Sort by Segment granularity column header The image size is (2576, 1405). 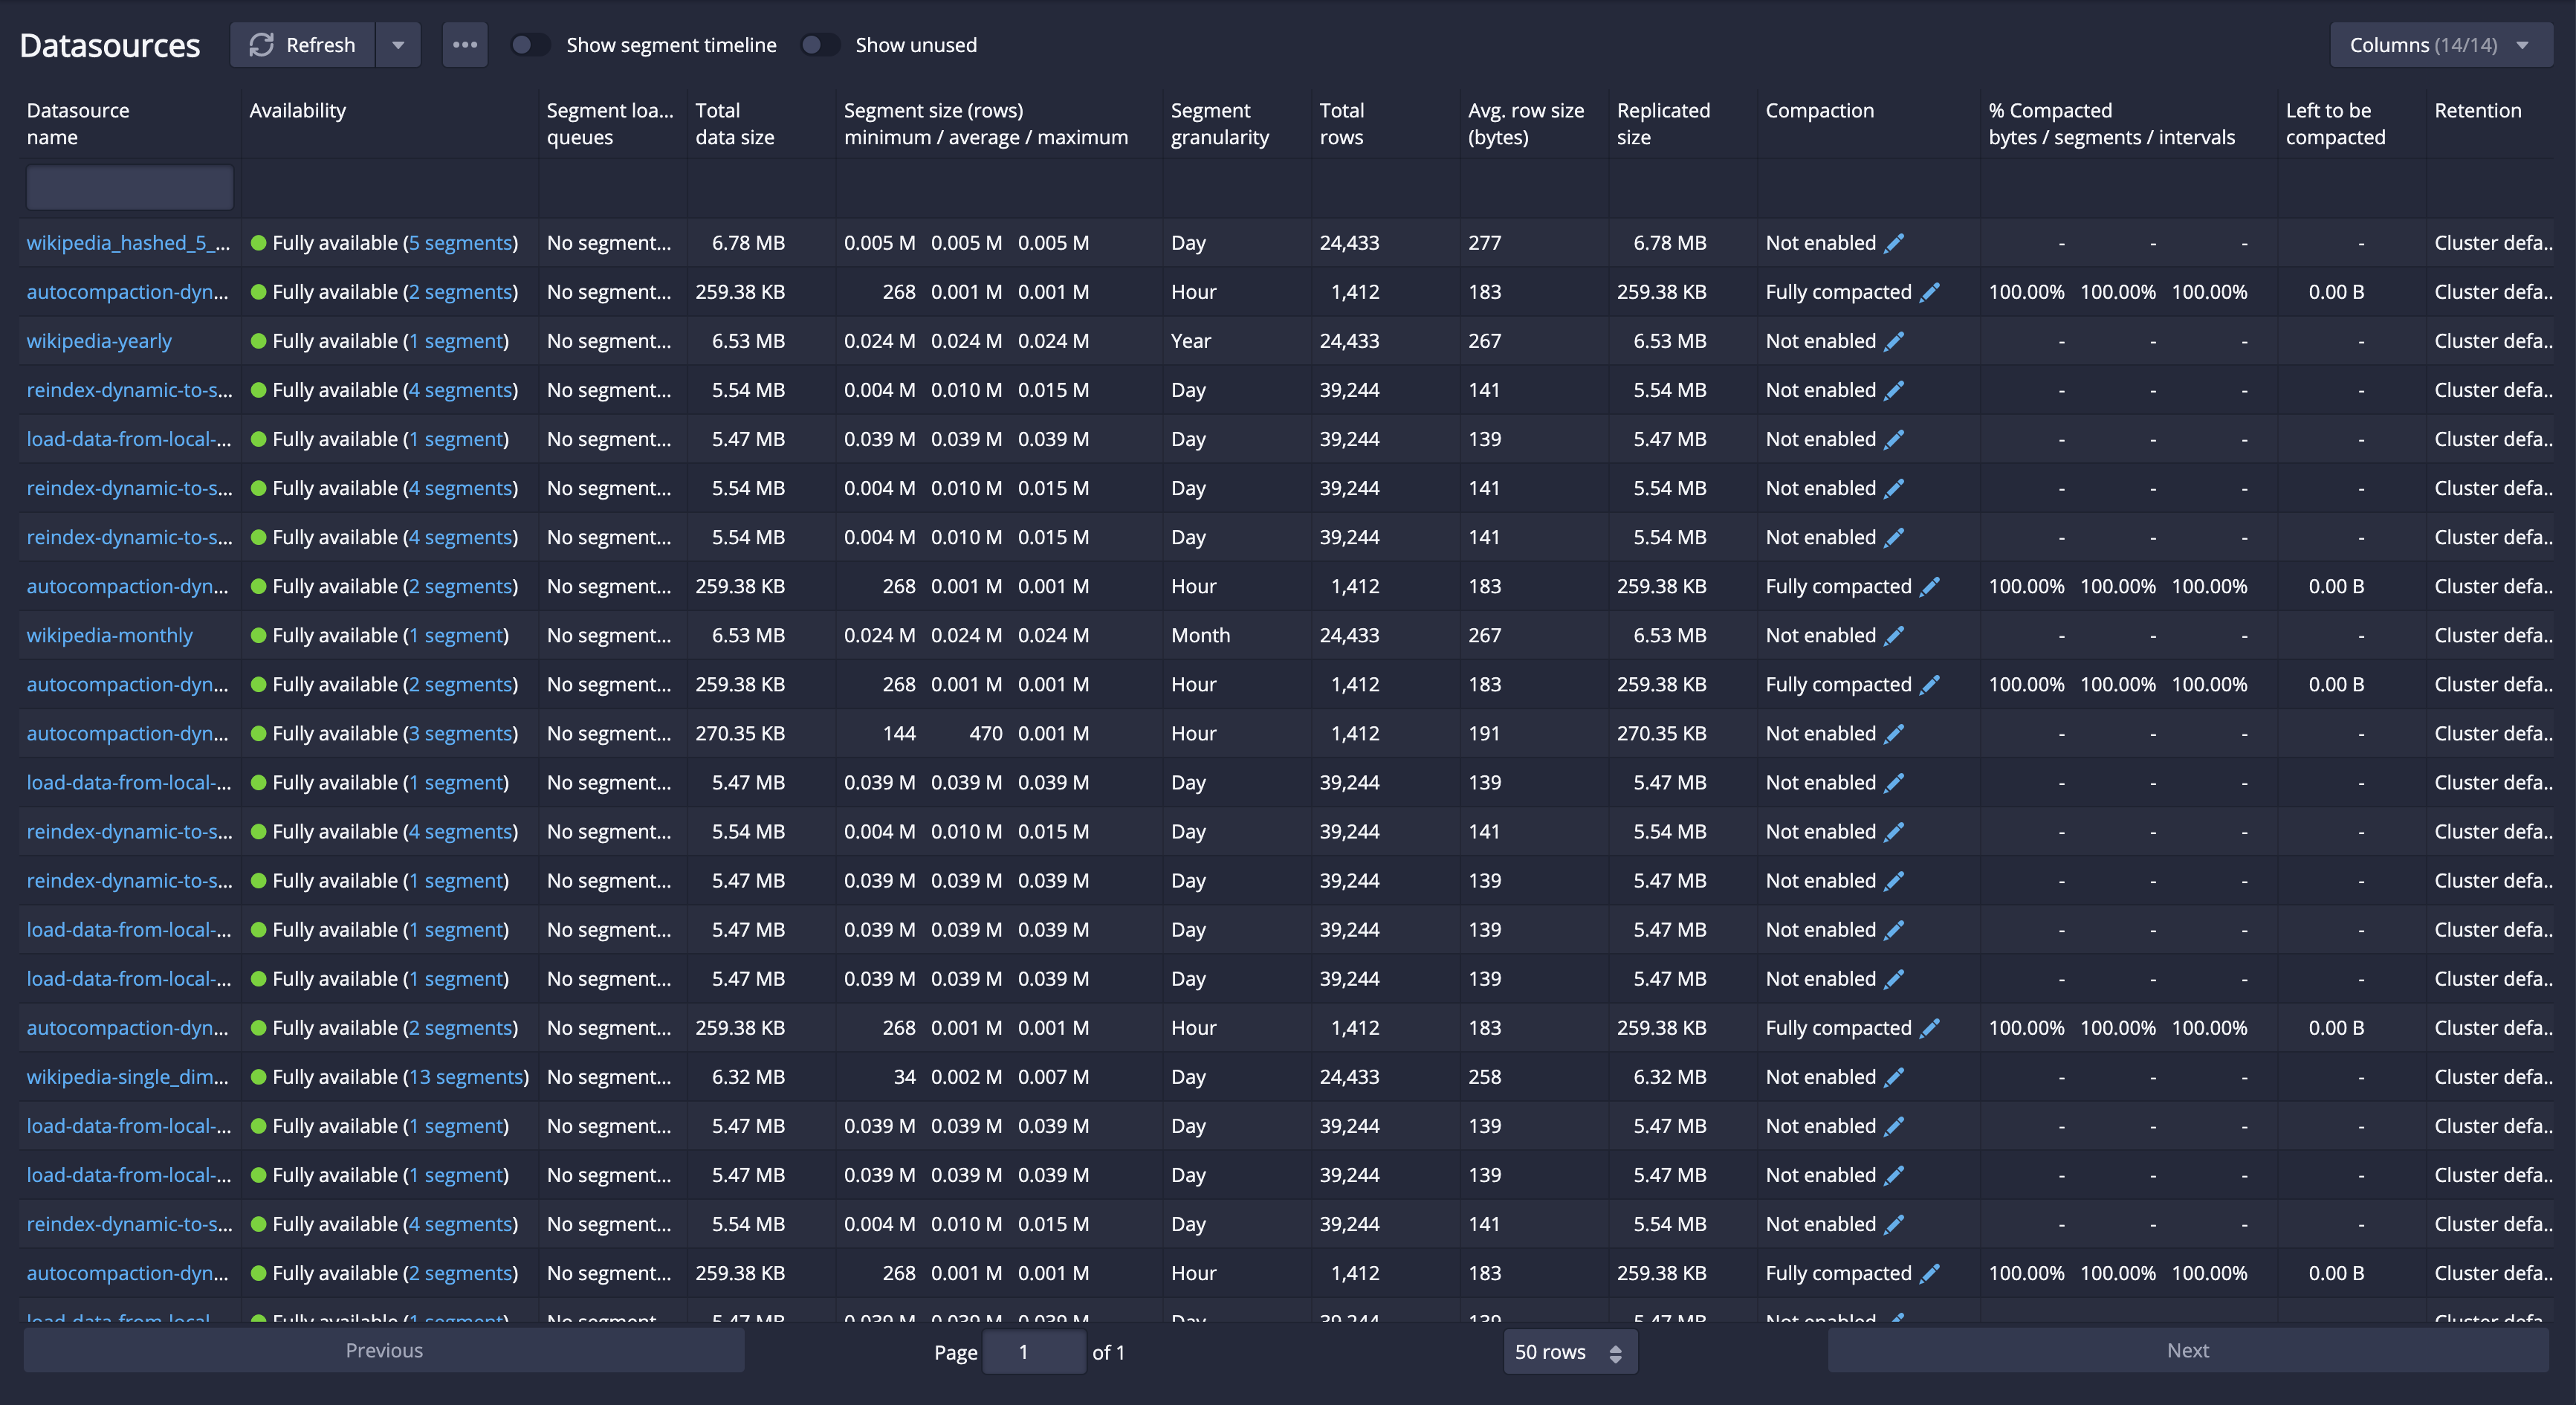point(1219,124)
